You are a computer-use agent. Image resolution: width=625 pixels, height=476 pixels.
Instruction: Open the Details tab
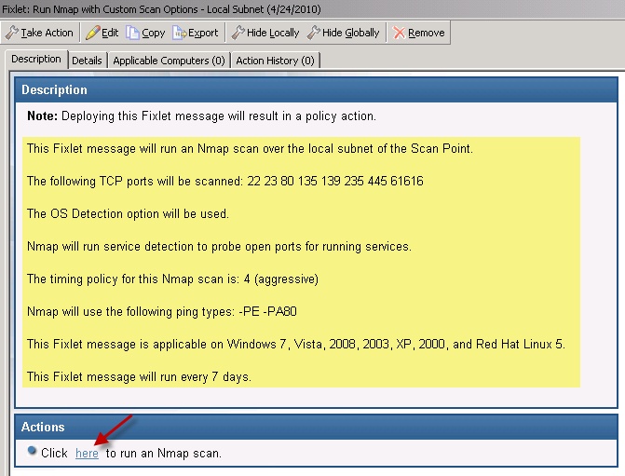click(87, 61)
